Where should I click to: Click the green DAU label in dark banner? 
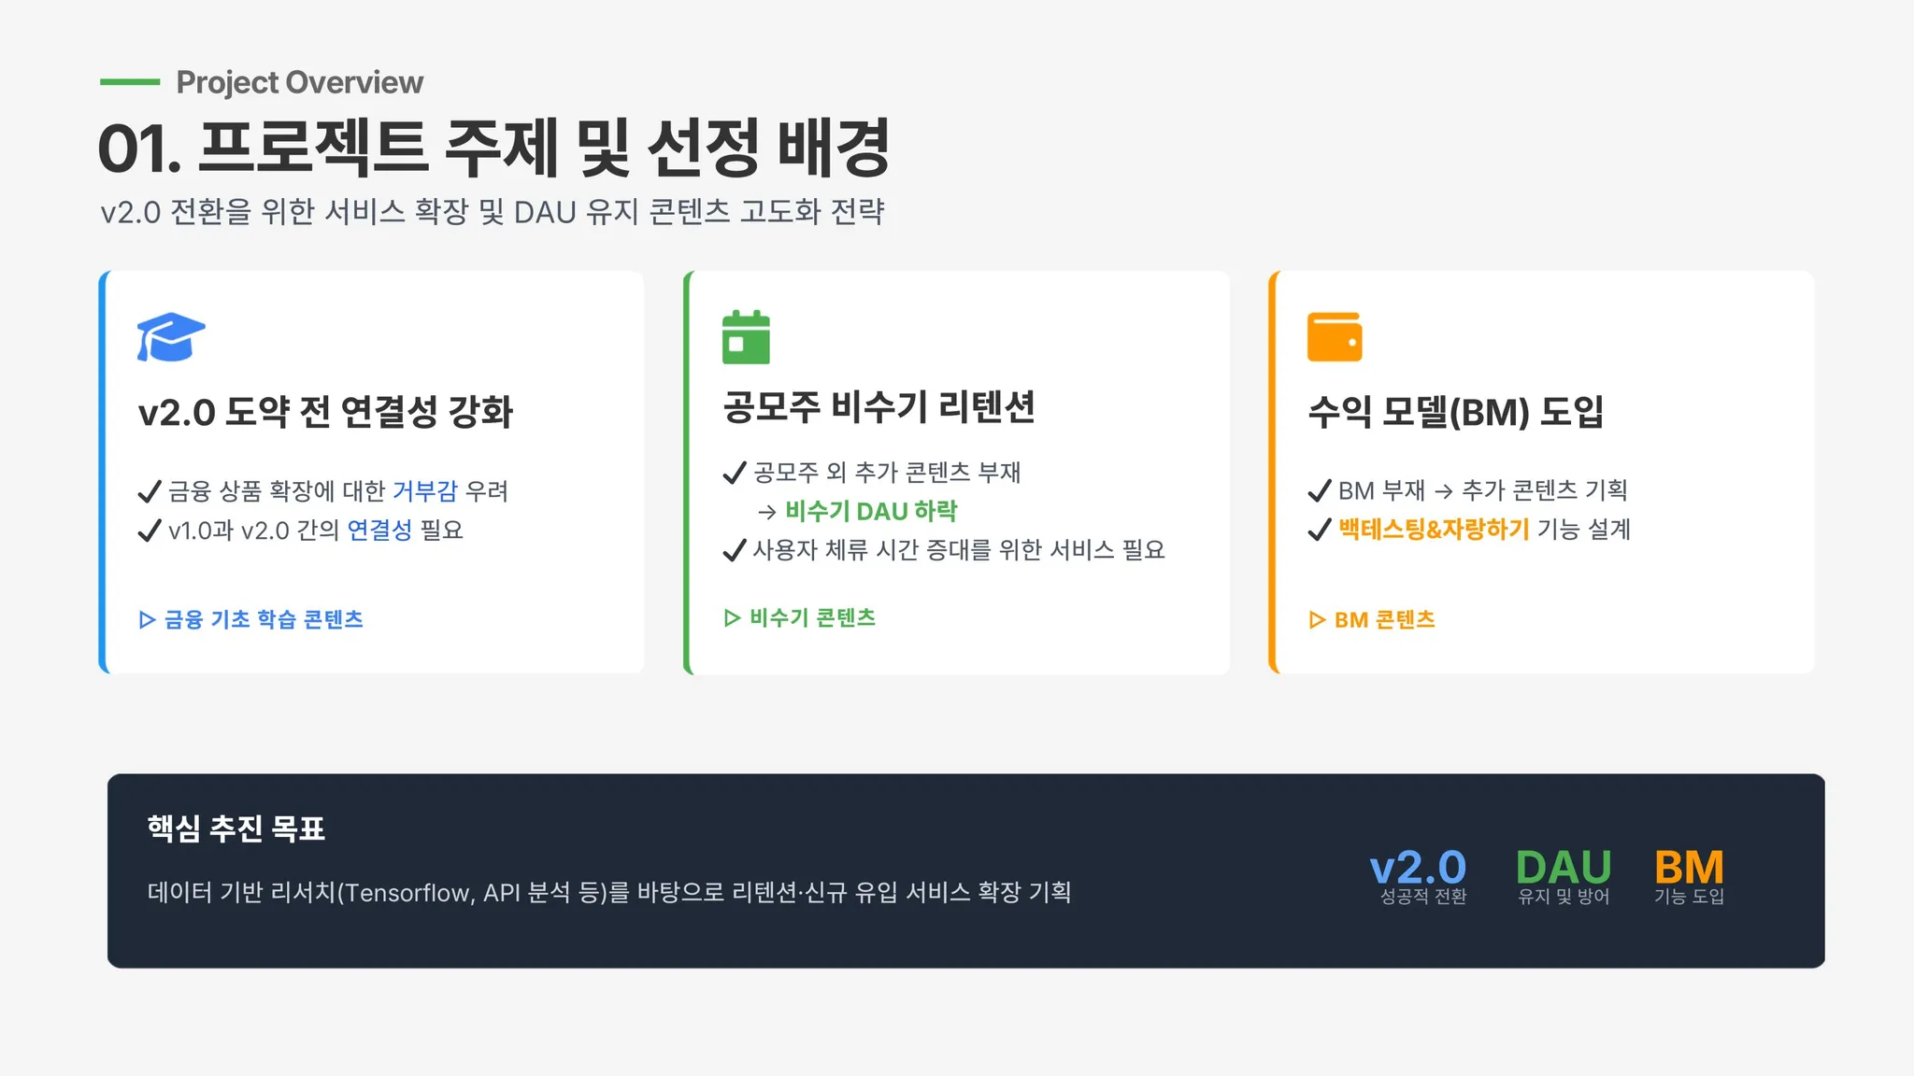tap(1563, 867)
